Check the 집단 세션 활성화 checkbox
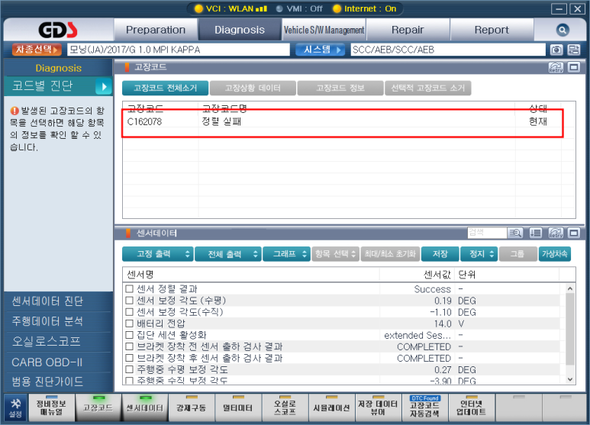590x425 pixels. point(130,335)
